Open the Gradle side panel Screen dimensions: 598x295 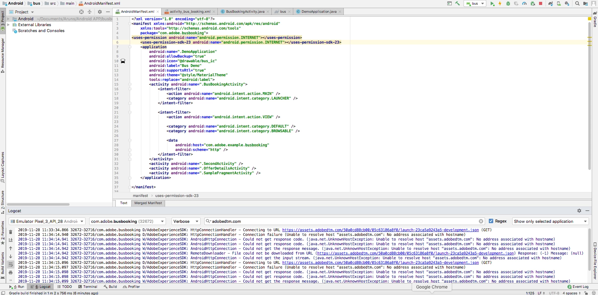(x=595, y=20)
